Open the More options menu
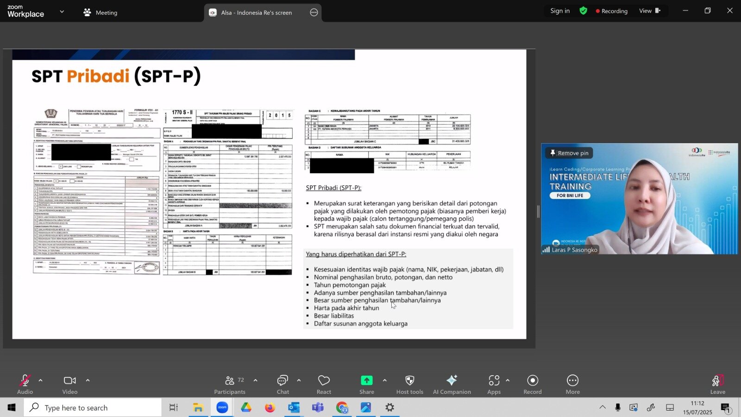The height and width of the screenshot is (417, 741). [573, 385]
